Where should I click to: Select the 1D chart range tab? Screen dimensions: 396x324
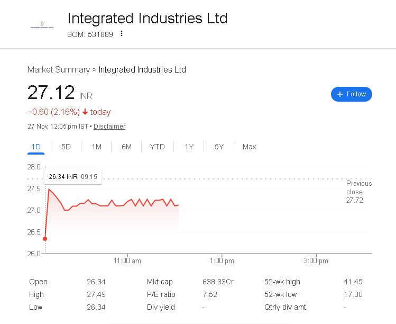[x=36, y=147]
